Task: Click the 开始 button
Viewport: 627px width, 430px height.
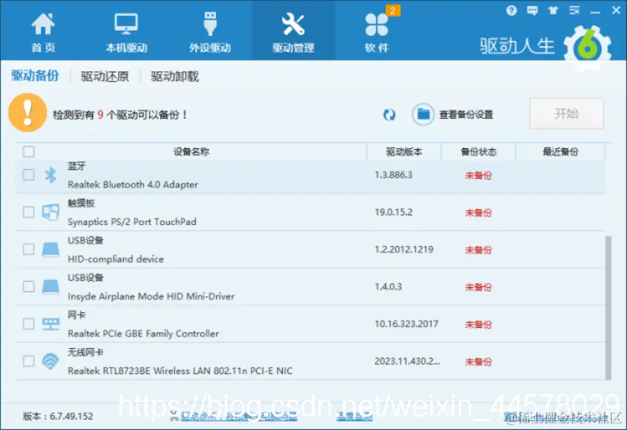Action: tap(566, 113)
